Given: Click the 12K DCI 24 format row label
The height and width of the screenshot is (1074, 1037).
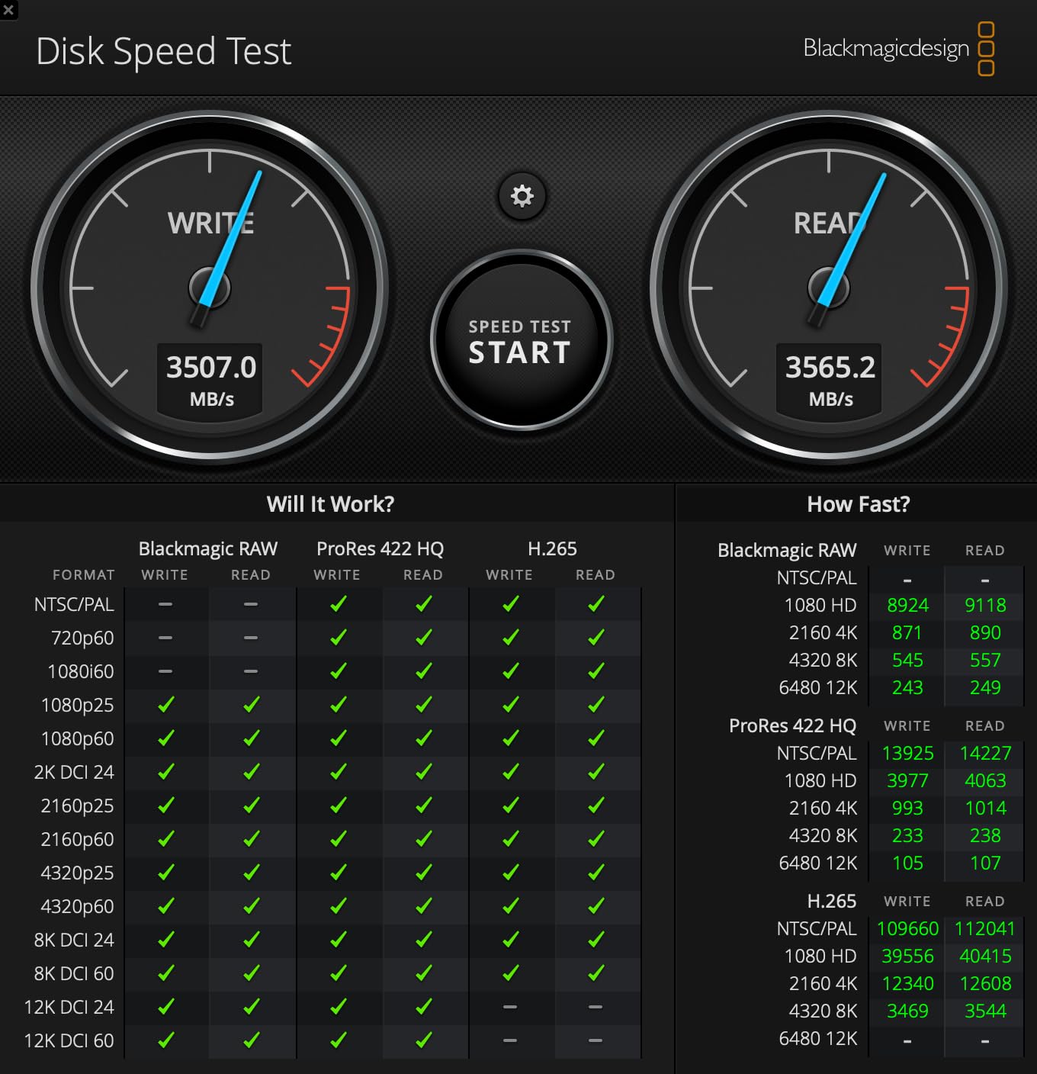Looking at the screenshot, I should click(69, 1007).
